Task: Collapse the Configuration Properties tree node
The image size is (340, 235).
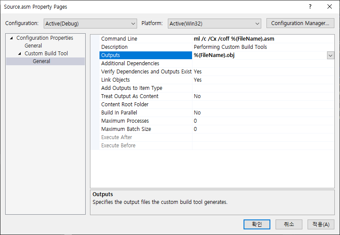Action: [12, 38]
